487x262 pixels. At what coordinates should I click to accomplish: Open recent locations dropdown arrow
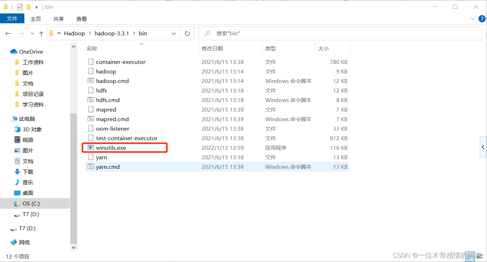(x=32, y=34)
